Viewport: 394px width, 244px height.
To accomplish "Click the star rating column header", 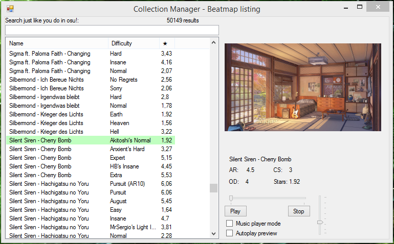I will (167, 43).
